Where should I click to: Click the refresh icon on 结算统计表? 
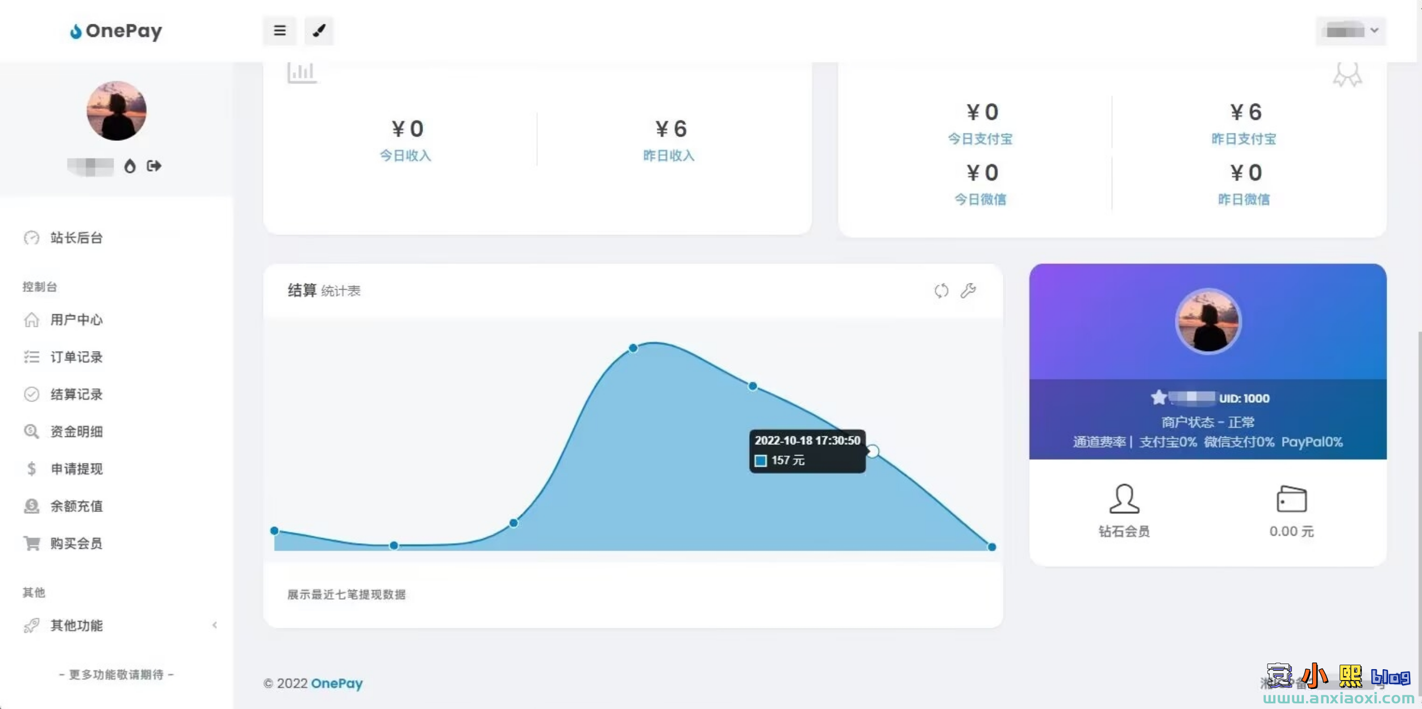[941, 290]
